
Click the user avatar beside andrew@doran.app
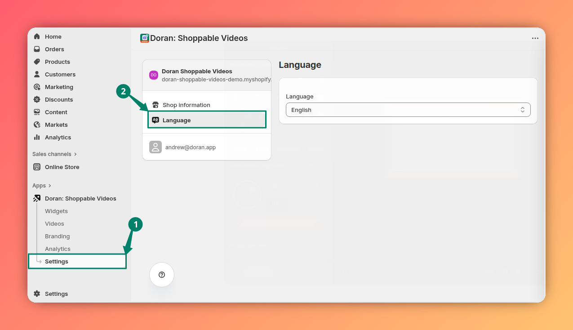click(x=155, y=147)
